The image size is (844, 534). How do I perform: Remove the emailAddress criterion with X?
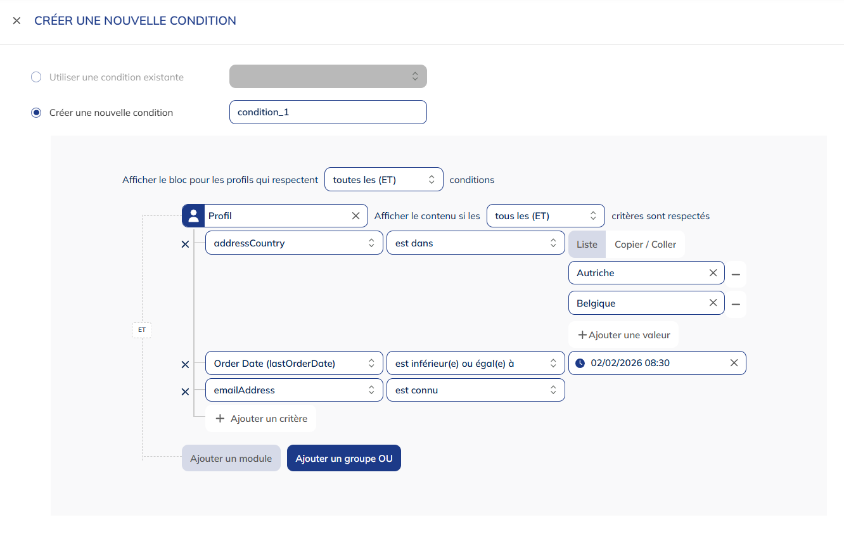coord(185,391)
